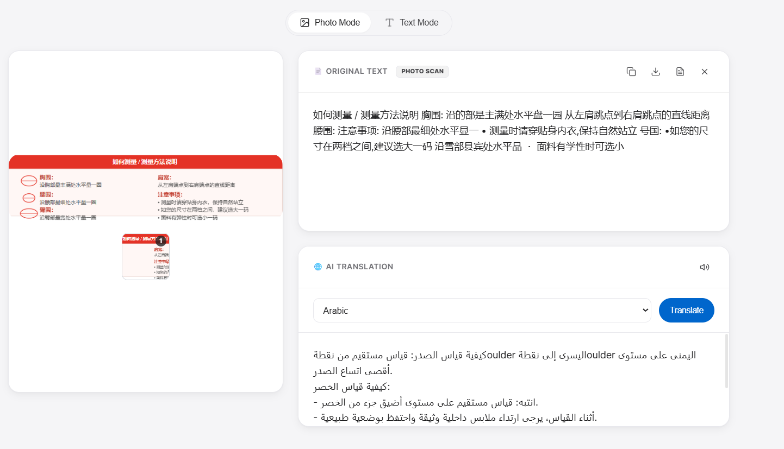Viewport: 784px width, 449px height.
Task: Click the uploaded measurement guide image
Action: [x=146, y=188]
